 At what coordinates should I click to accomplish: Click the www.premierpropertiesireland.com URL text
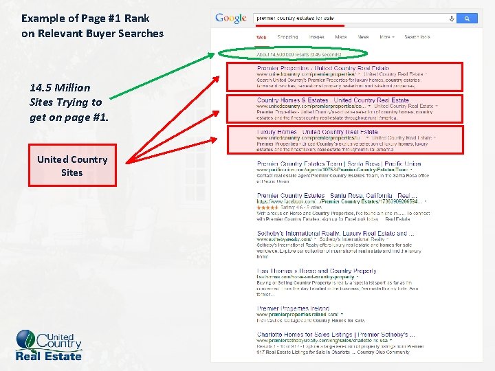[298, 315]
